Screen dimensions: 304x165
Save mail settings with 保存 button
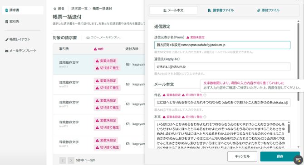click(x=280, y=156)
